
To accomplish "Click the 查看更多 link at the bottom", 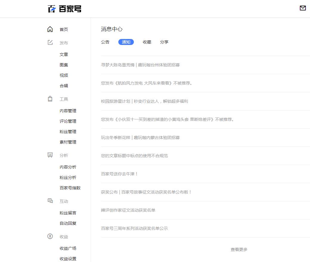I will [239, 249].
